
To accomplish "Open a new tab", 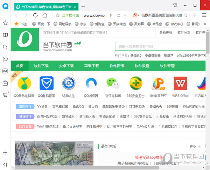I will pos(83,7).
